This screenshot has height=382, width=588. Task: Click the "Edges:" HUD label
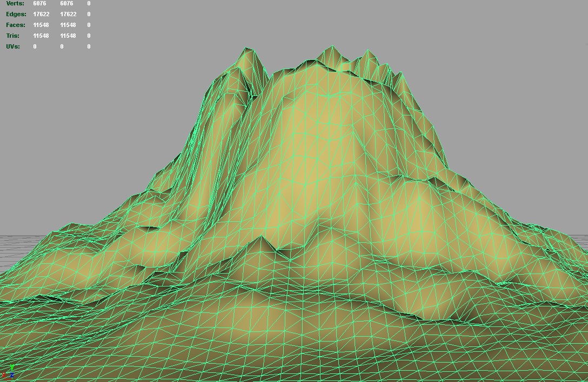pyautogui.click(x=16, y=14)
